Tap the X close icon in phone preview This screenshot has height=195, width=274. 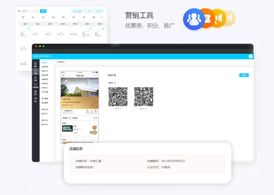click(63, 76)
